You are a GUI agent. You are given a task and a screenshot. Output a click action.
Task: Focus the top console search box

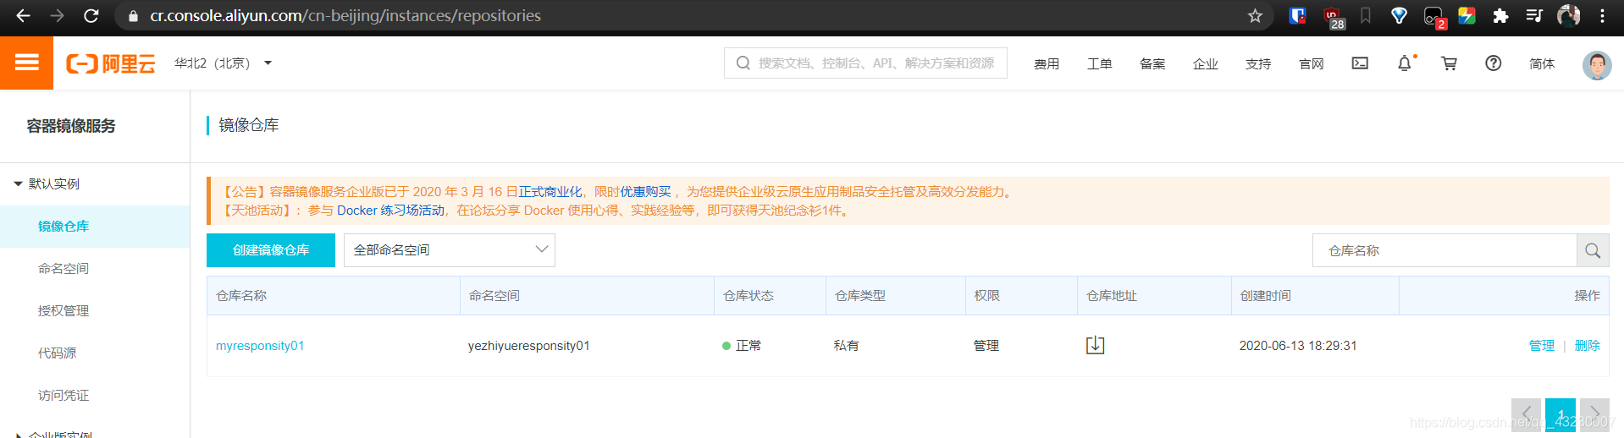click(865, 63)
